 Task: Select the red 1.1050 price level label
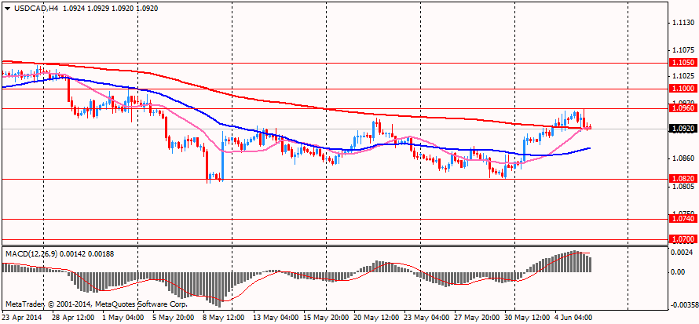(x=683, y=64)
